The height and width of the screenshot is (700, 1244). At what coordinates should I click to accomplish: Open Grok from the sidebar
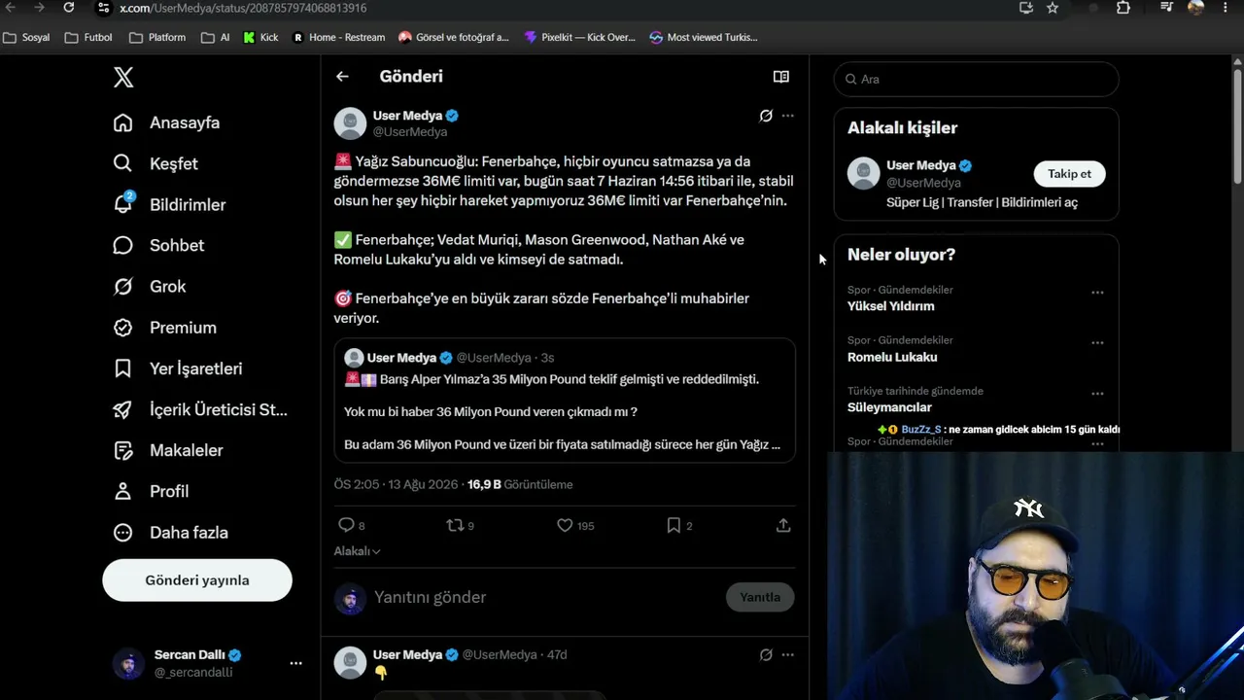(149, 286)
